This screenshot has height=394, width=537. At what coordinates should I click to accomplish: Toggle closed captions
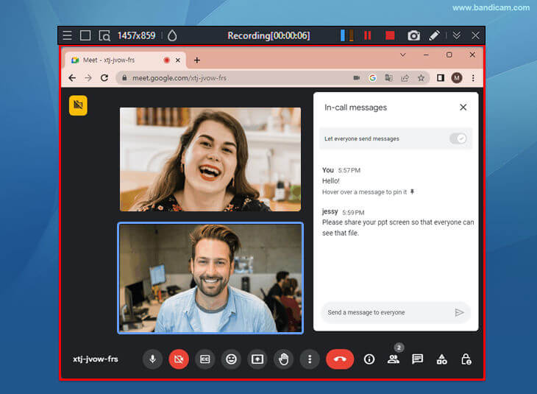pos(205,359)
